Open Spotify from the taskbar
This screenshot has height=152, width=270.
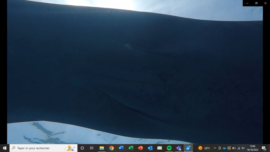169,148
